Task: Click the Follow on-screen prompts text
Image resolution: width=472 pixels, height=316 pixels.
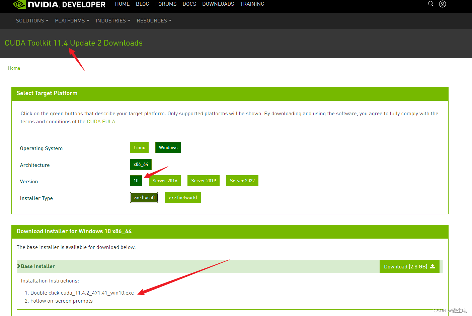Action: coord(62,301)
